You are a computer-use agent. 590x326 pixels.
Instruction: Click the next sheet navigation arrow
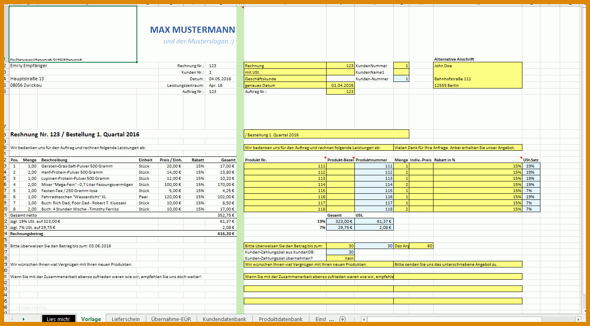23,319
